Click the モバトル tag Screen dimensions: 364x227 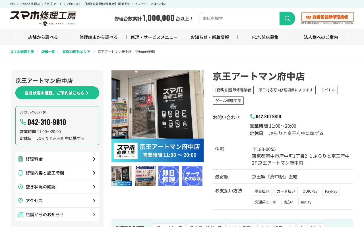coord(328,90)
